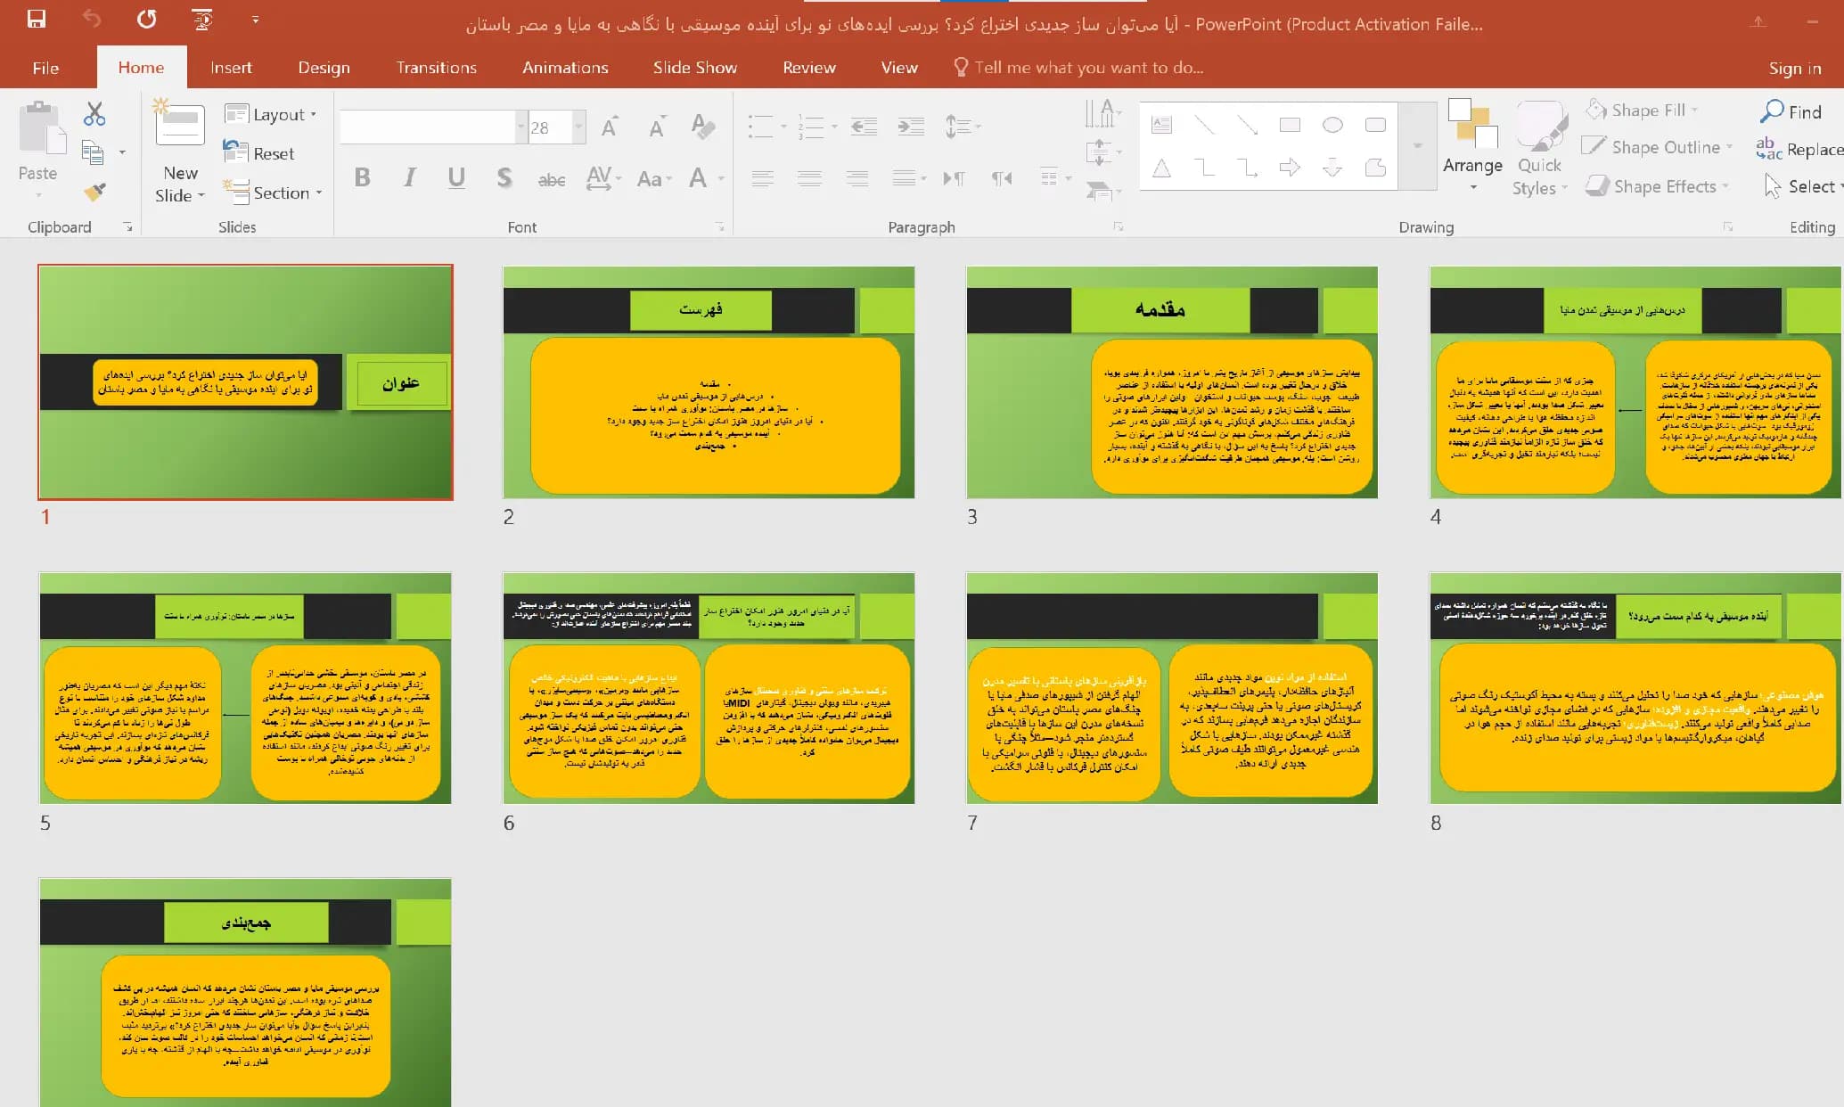The width and height of the screenshot is (1844, 1107).
Task: Select slide 6 thumbnail
Action: tap(709, 688)
